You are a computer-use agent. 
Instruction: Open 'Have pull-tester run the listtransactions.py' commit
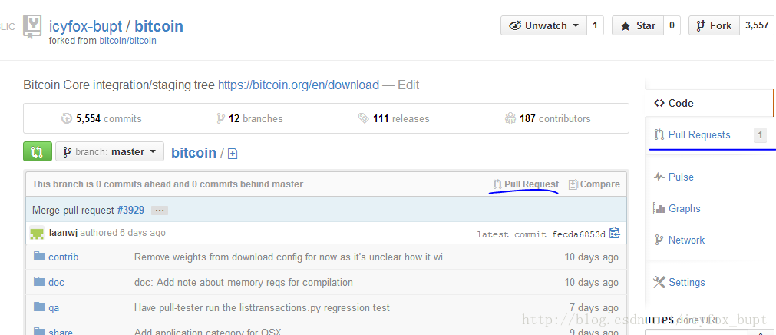(x=262, y=308)
